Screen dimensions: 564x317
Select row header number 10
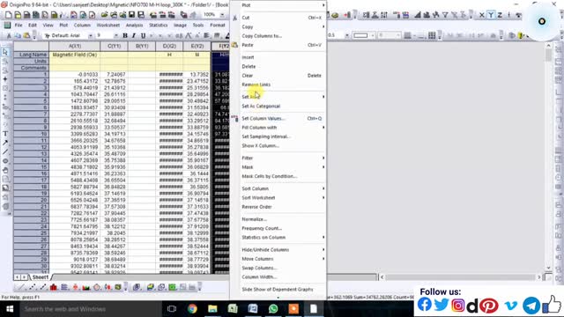coord(32,134)
